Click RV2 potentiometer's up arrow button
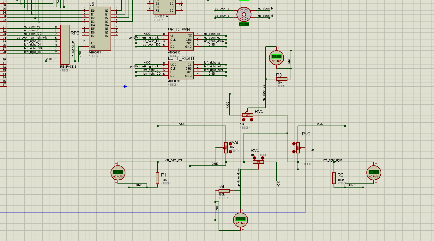The height and width of the screenshot is (241, 434). click(294, 144)
